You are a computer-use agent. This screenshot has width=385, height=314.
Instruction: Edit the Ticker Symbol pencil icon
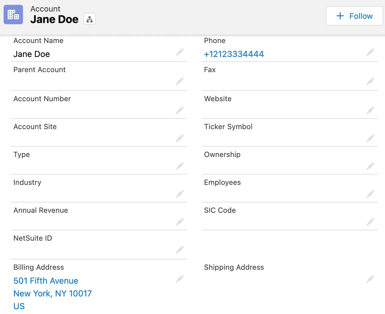[370, 138]
